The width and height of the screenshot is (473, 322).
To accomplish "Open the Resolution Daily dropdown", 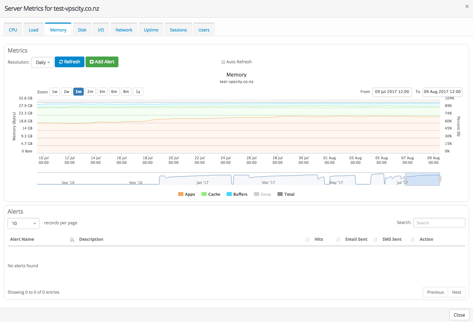I will coord(43,62).
